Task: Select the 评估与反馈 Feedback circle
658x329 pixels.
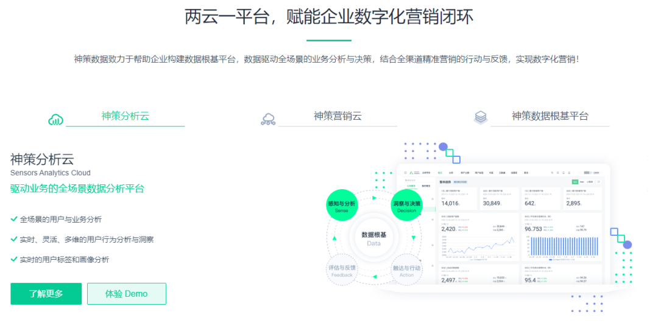Action: pos(342,271)
